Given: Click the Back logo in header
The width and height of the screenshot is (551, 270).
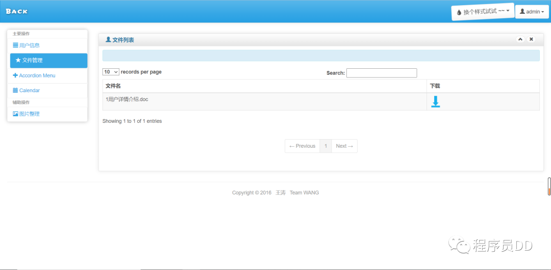Looking at the screenshot, I should pos(16,11).
